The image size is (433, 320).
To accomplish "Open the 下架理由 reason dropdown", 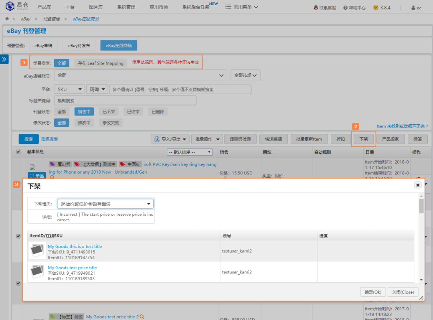I will pyautogui.click(x=105, y=204).
